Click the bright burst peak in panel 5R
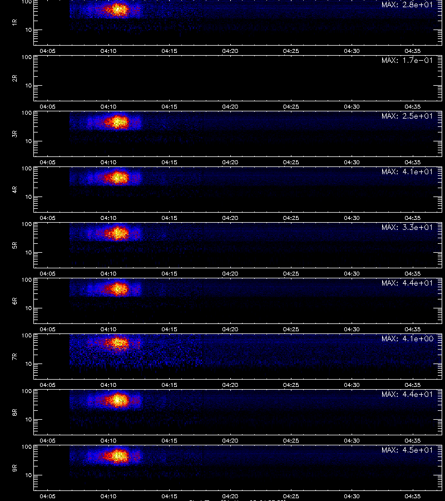 point(117,233)
